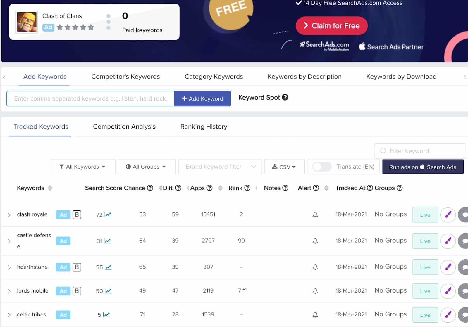Image resolution: width=468 pixels, height=327 pixels.
Task: Click Add Keyword button
Action: [202, 99]
